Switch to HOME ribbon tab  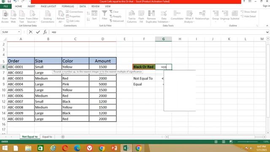(19, 6)
